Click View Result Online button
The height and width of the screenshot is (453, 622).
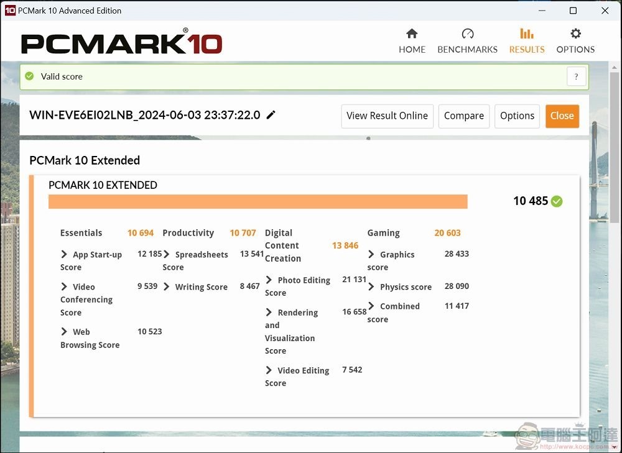coord(387,116)
